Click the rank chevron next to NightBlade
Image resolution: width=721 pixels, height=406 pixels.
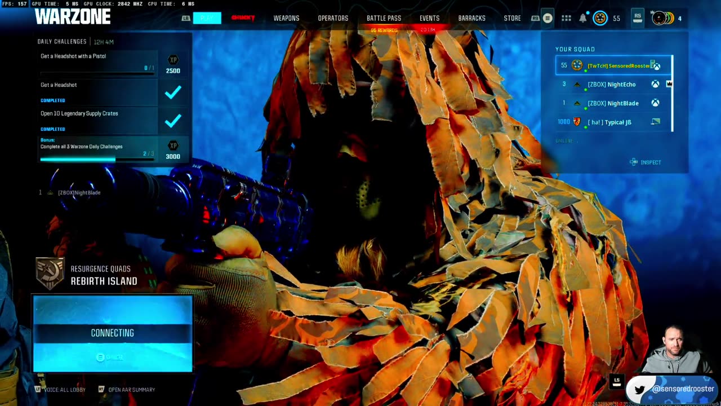(577, 103)
